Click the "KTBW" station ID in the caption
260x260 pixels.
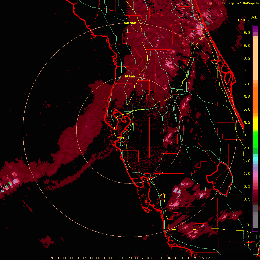point(167,258)
